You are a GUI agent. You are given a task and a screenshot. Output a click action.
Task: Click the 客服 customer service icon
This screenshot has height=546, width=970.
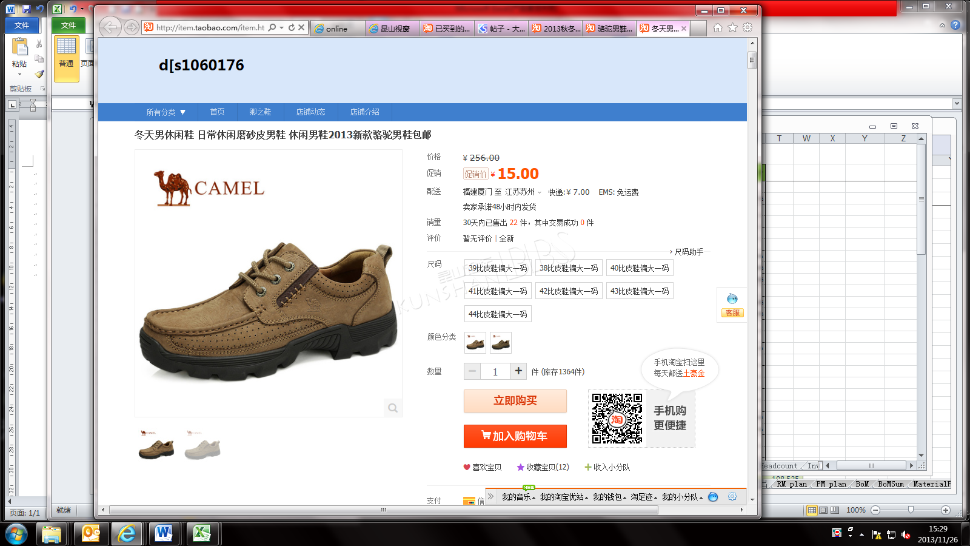coord(732,305)
